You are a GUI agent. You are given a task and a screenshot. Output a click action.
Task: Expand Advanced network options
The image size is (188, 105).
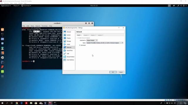coord(83,45)
